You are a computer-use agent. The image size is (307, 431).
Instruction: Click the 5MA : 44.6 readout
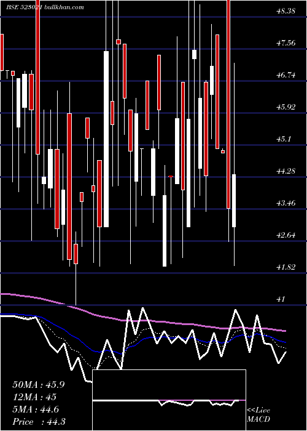tap(36, 409)
